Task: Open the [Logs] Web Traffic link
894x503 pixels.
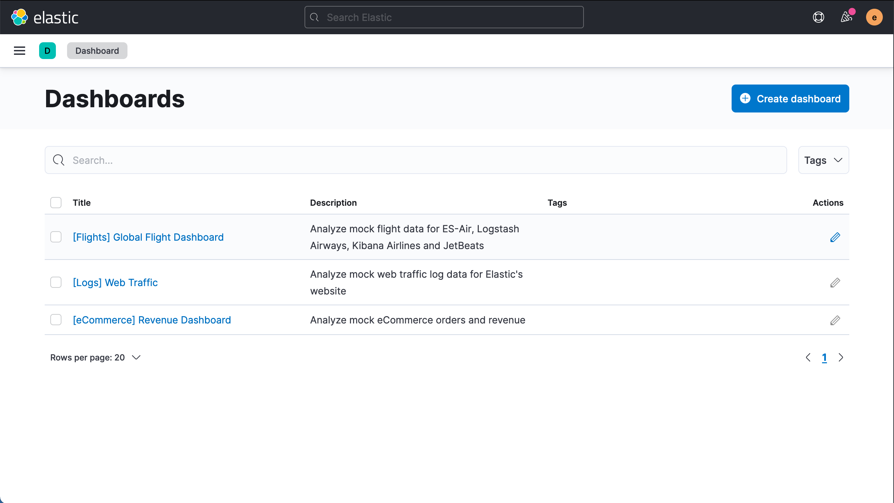Action: (115, 282)
